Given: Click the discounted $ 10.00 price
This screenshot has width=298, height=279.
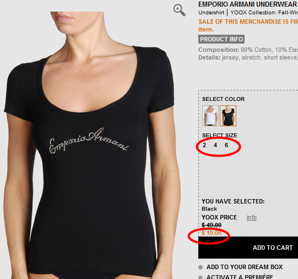Looking at the screenshot, I should [212, 233].
